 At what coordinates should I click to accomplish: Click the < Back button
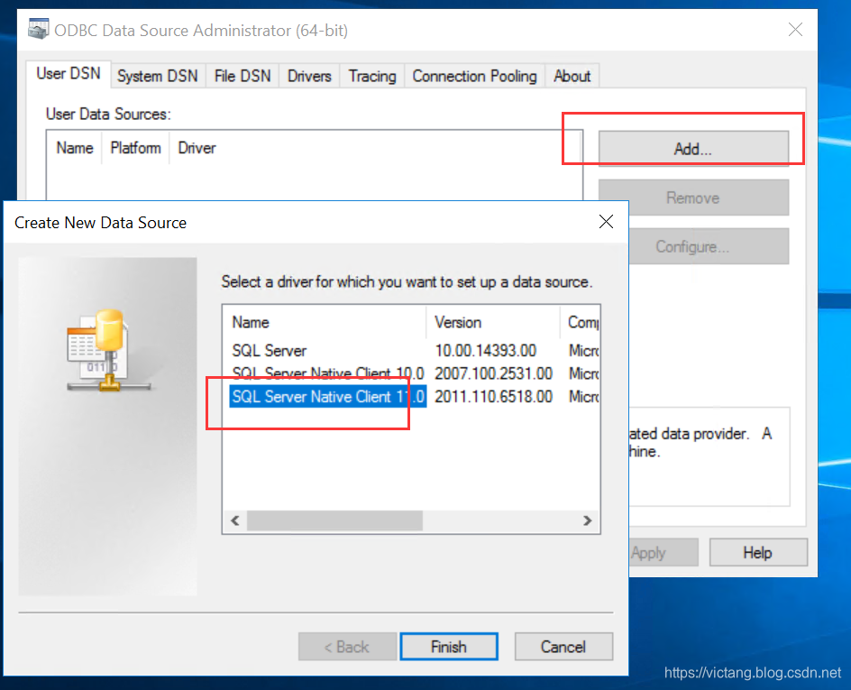pos(347,647)
